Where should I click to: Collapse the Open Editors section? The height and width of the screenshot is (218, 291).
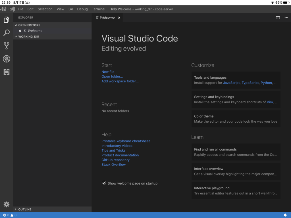tap(16, 25)
